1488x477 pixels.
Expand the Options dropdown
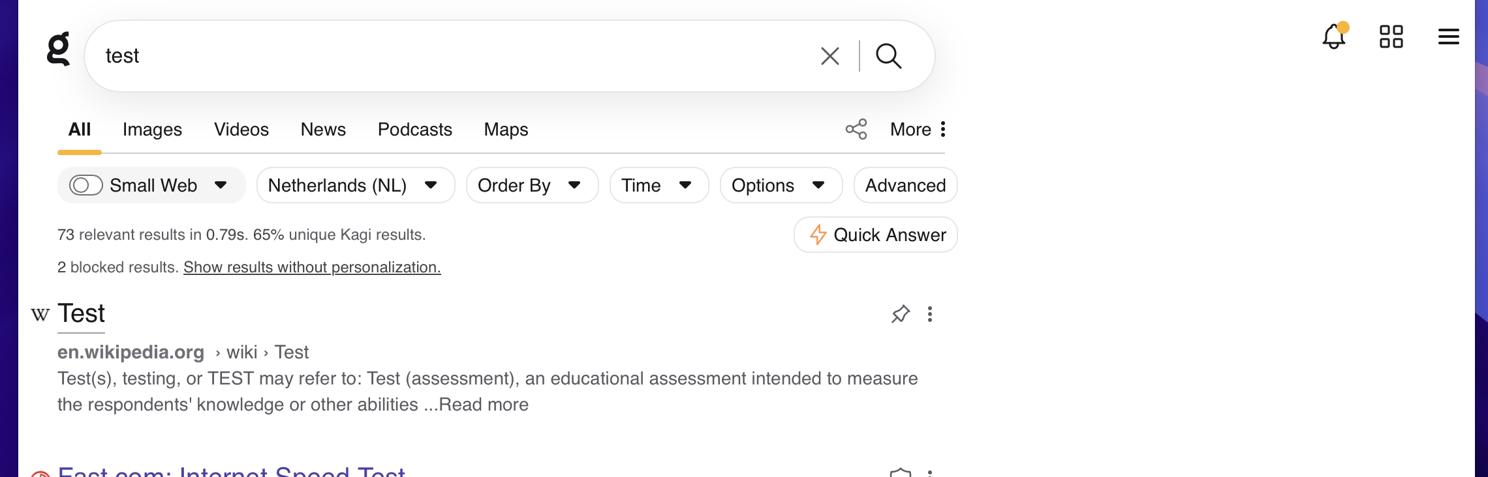[781, 185]
